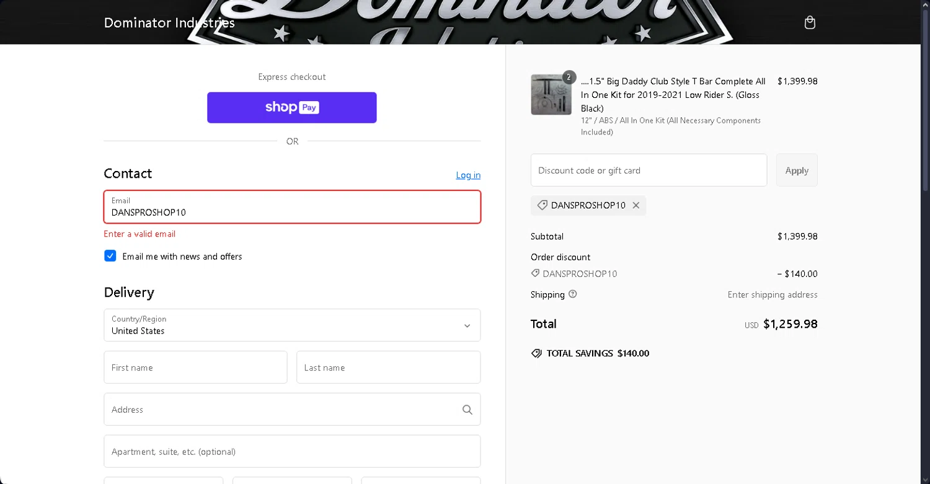Uncheck Email me with news and offers
The height and width of the screenshot is (484, 930).
(x=110, y=256)
